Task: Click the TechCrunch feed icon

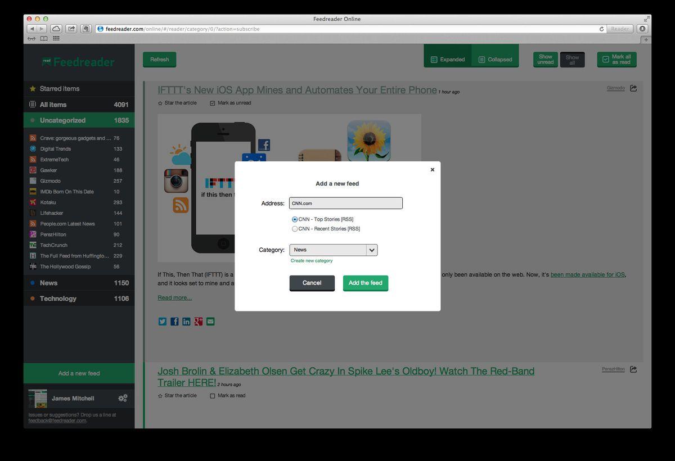Action: click(33, 245)
